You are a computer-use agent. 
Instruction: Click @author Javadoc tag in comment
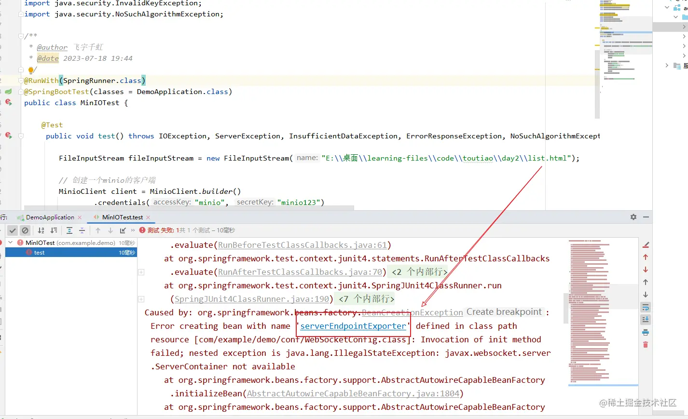click(x=52, y=47)
